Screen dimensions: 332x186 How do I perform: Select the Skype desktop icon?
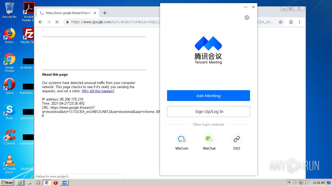point(9,112)
